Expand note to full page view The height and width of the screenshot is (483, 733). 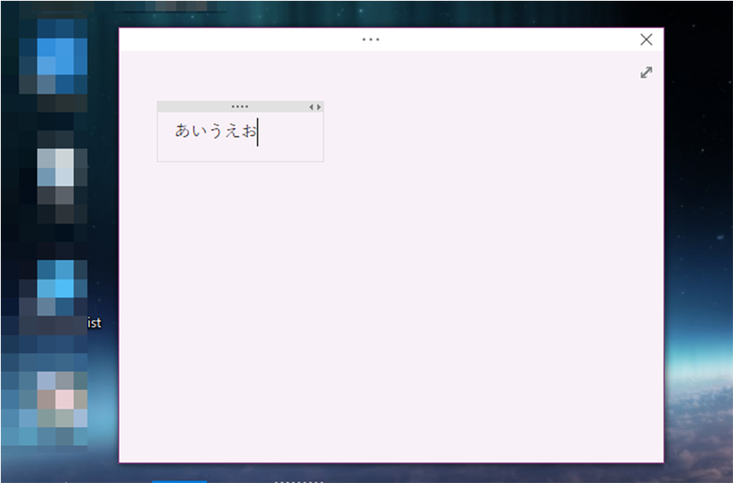[646, 72]
